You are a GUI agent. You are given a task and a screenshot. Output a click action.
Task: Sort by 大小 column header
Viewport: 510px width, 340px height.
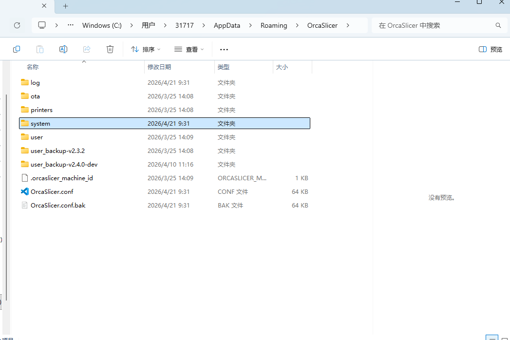(x=292, y=67)
